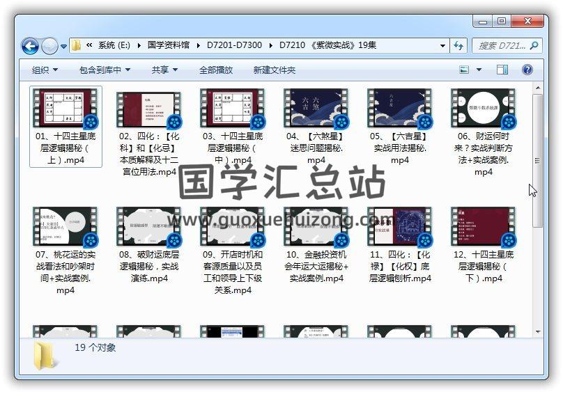Image resolution: width=563 pixels, height=394 pixels.
Task: Open the 组织 menu
Action: [45, 70]
